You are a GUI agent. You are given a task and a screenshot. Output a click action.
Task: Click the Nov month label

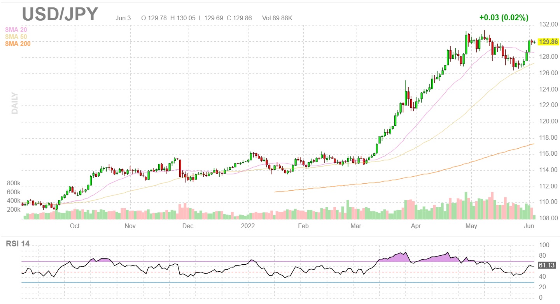pos(130,226)
